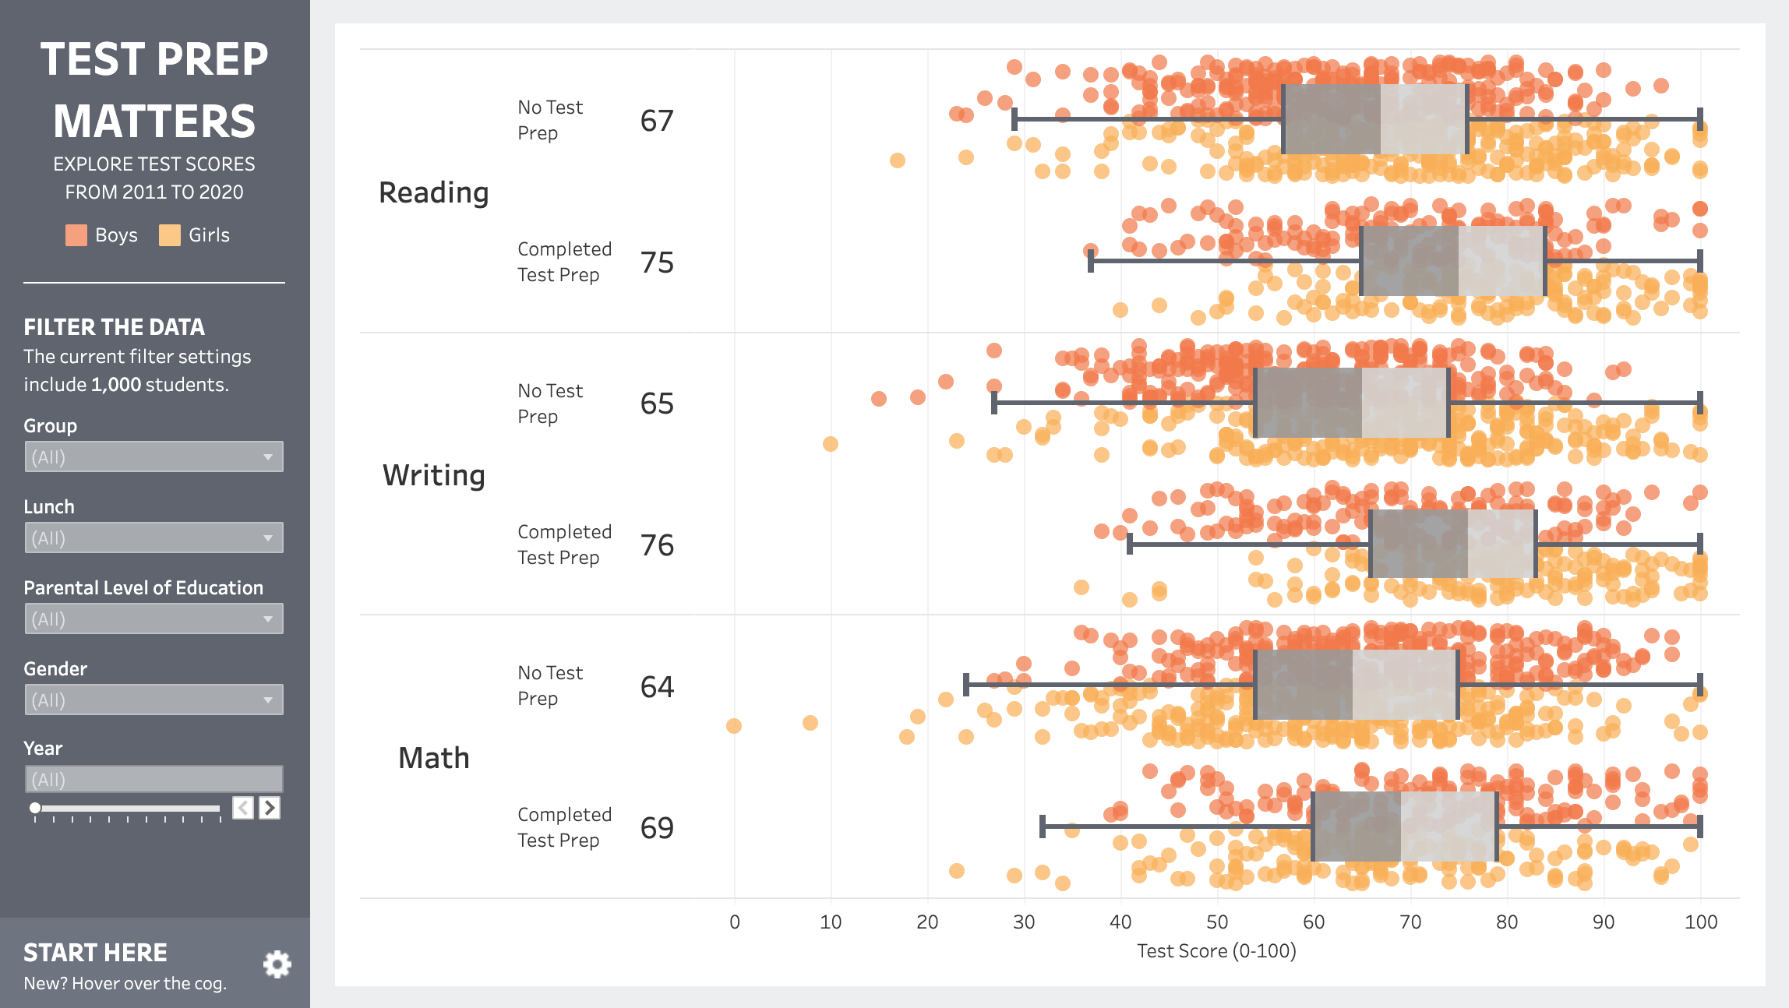Open the Group filter dropdown
Image resolution: width=1789 pixels, height=1008 pixels.
coord(153,457)
